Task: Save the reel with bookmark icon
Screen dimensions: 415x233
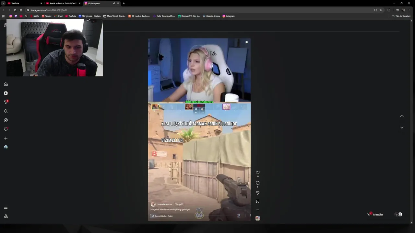Action: point(257,201)
